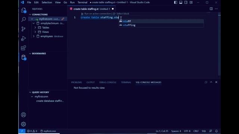Open the File menu
The image size is (239, 134).
pos(29,3)
